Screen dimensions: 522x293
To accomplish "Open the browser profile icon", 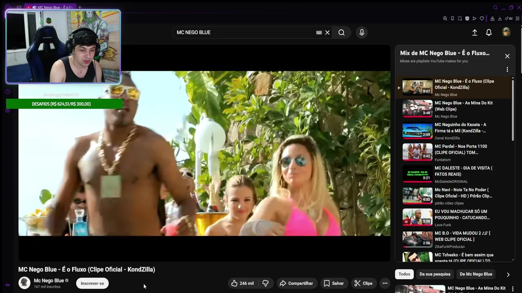I will (492, 18).
